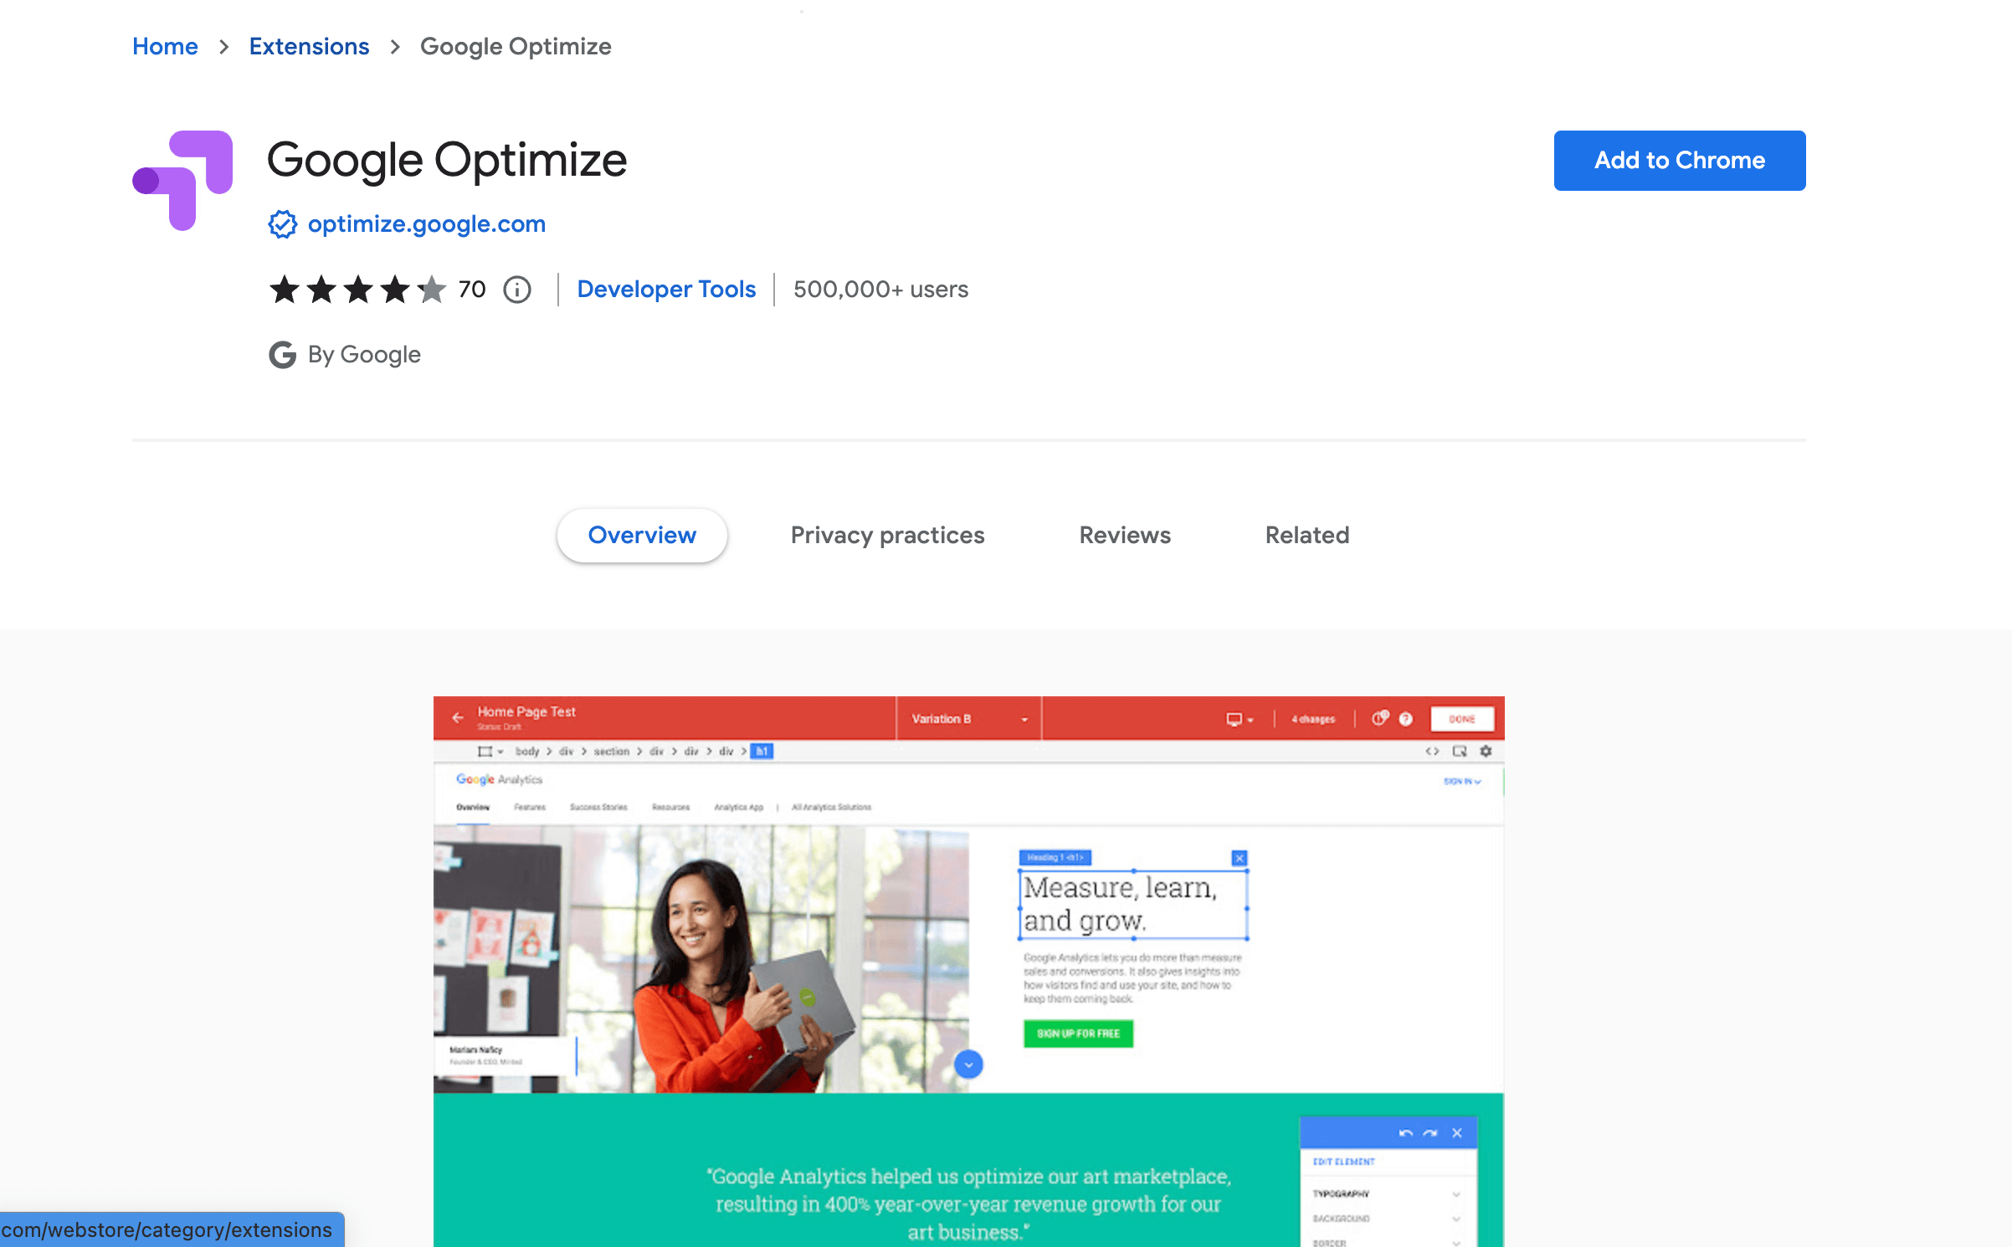Click the Add to Chrome button
This screenshot has height=1247, width=2012.
coord(1679,160)
